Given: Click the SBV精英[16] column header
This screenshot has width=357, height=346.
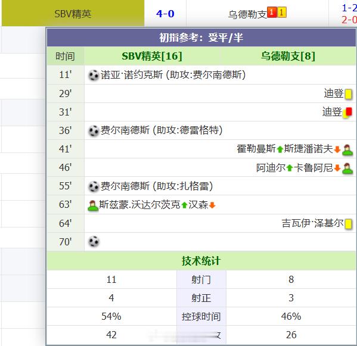Looking at the screenshot, I should (152, 56).
